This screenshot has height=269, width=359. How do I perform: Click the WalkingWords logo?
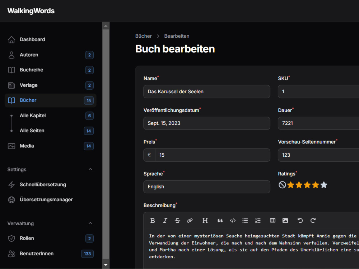31,11
